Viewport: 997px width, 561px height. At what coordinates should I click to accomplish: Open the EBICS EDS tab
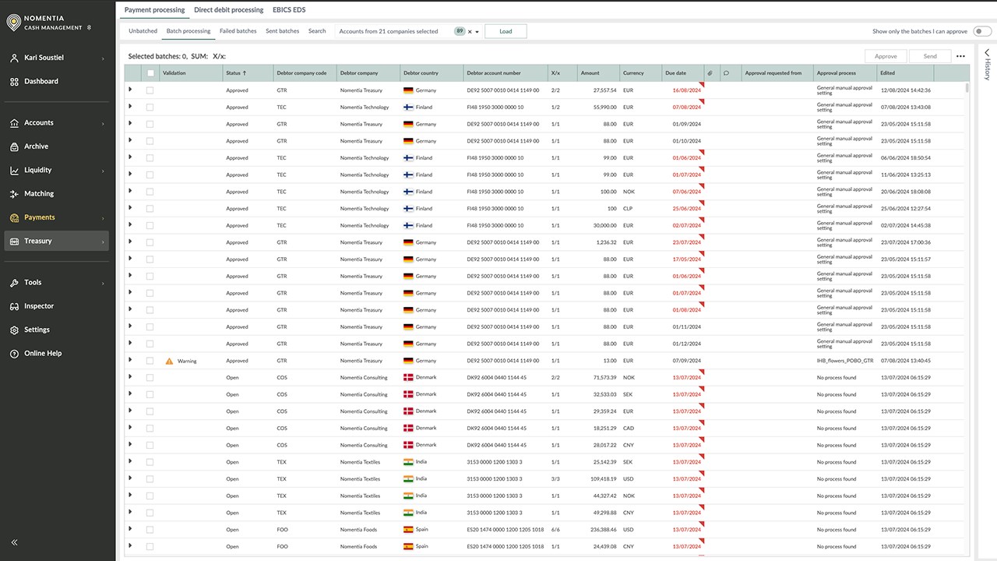pyautogui.click(x=287, y=10)
